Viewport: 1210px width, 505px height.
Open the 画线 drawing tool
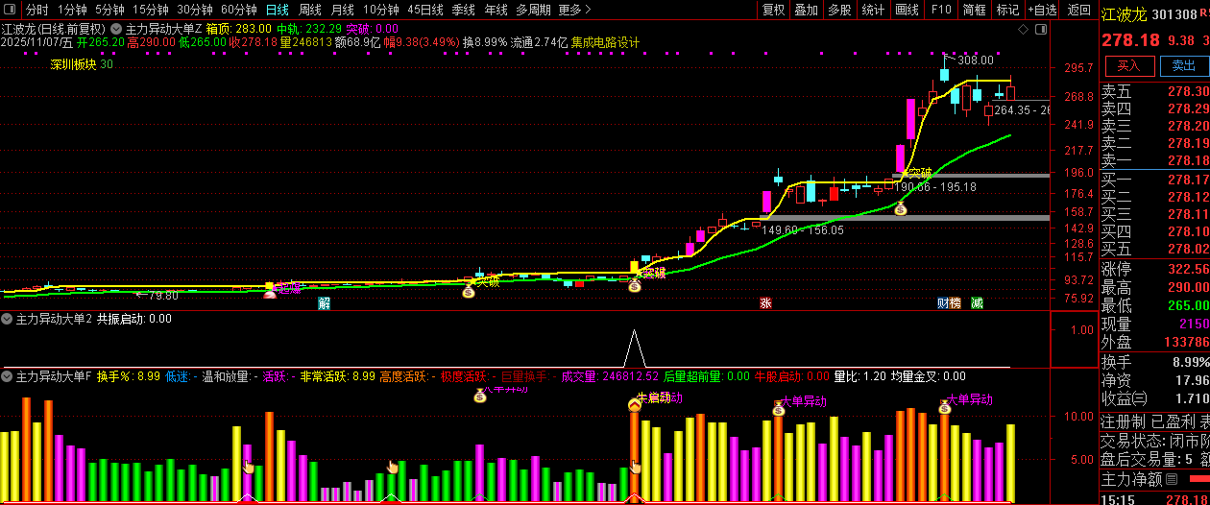pyautogui.click(x=907, y=10)
